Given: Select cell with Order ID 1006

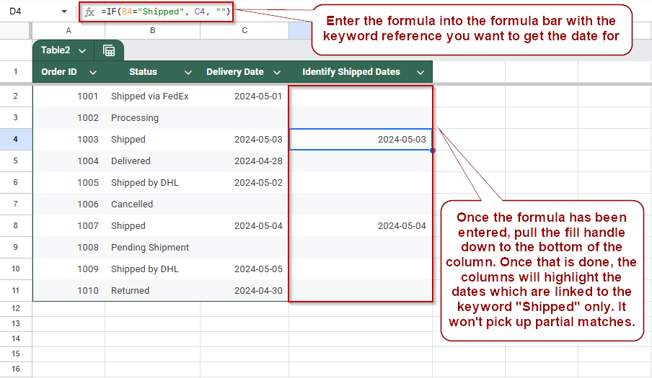Looking at the screenshot, I should click(x=69, y=204).
